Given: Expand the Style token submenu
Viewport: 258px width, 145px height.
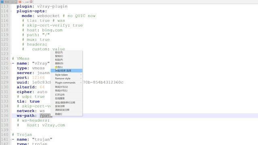Looking at the screenshot, I should (67, 75).
